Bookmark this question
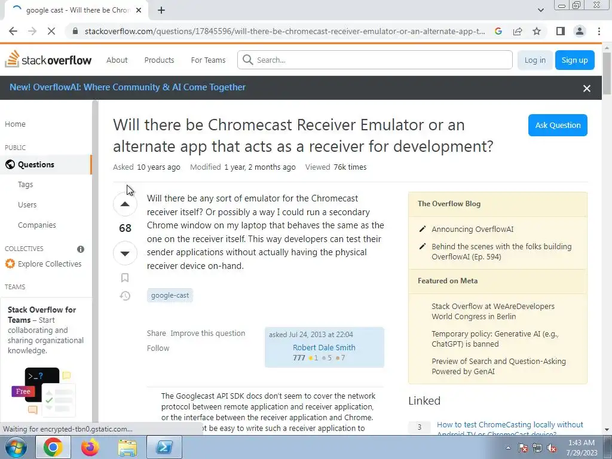Viewport: 612px width, 459px height. click(125, 277)
